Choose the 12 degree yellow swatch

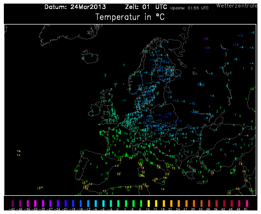coord(149,203)
